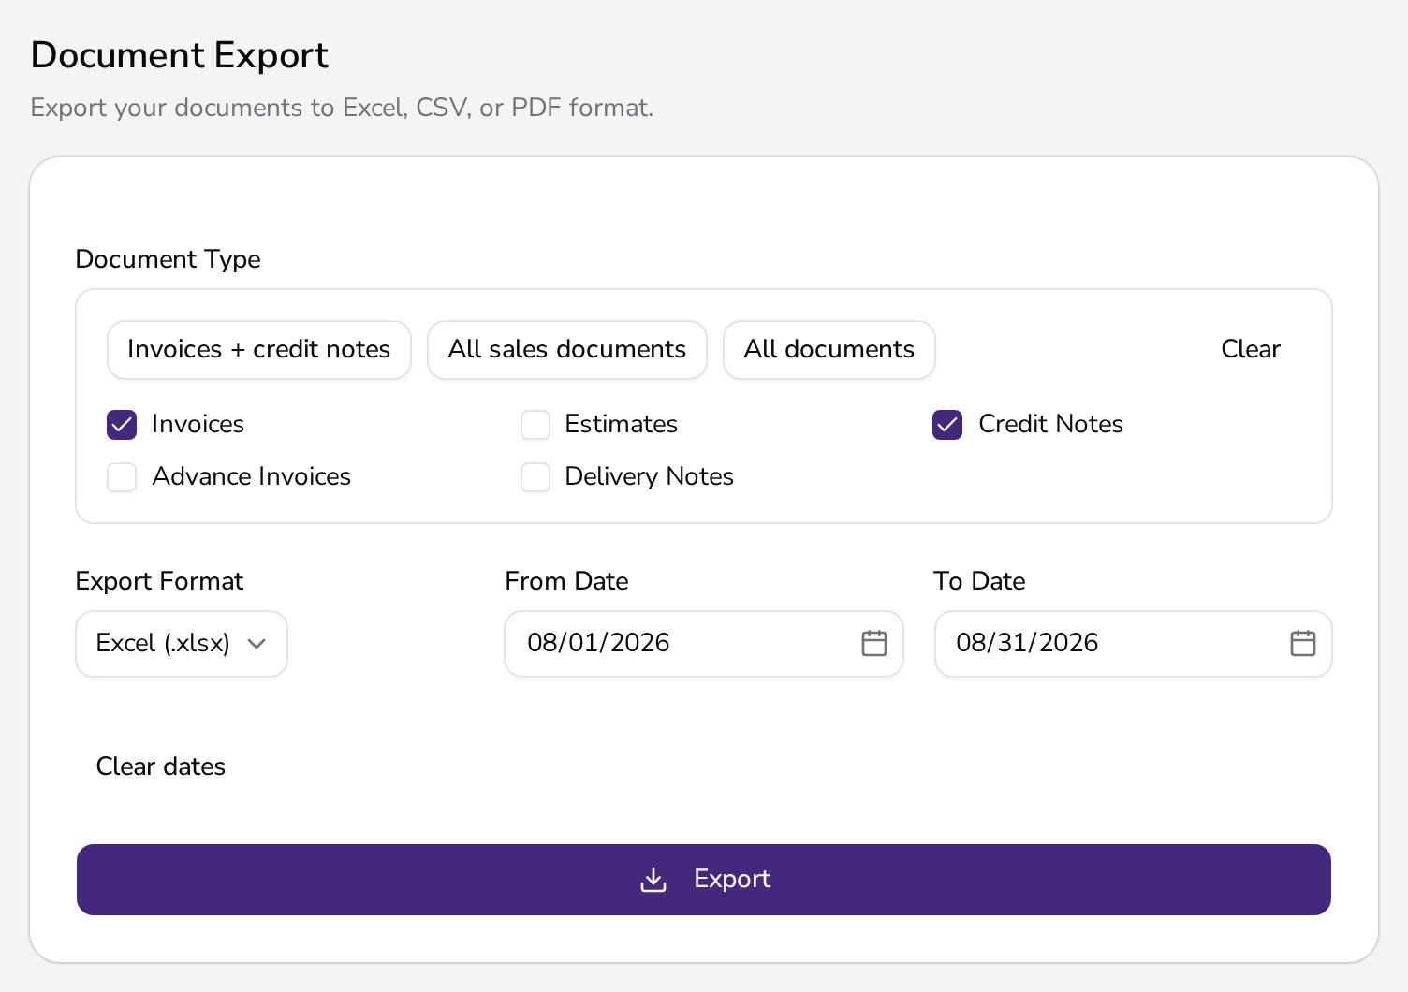Clear the document type selection
The width and height of the screenshot is (1408, 992).
pos(1251,350)
